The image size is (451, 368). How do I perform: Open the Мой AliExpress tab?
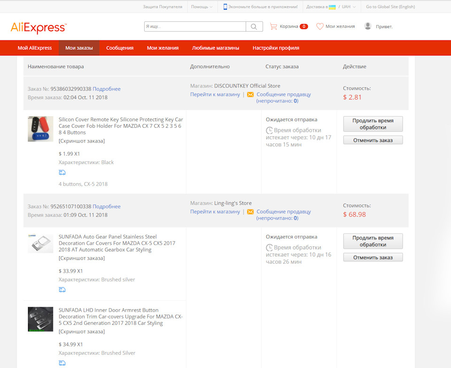coord(35,48)
